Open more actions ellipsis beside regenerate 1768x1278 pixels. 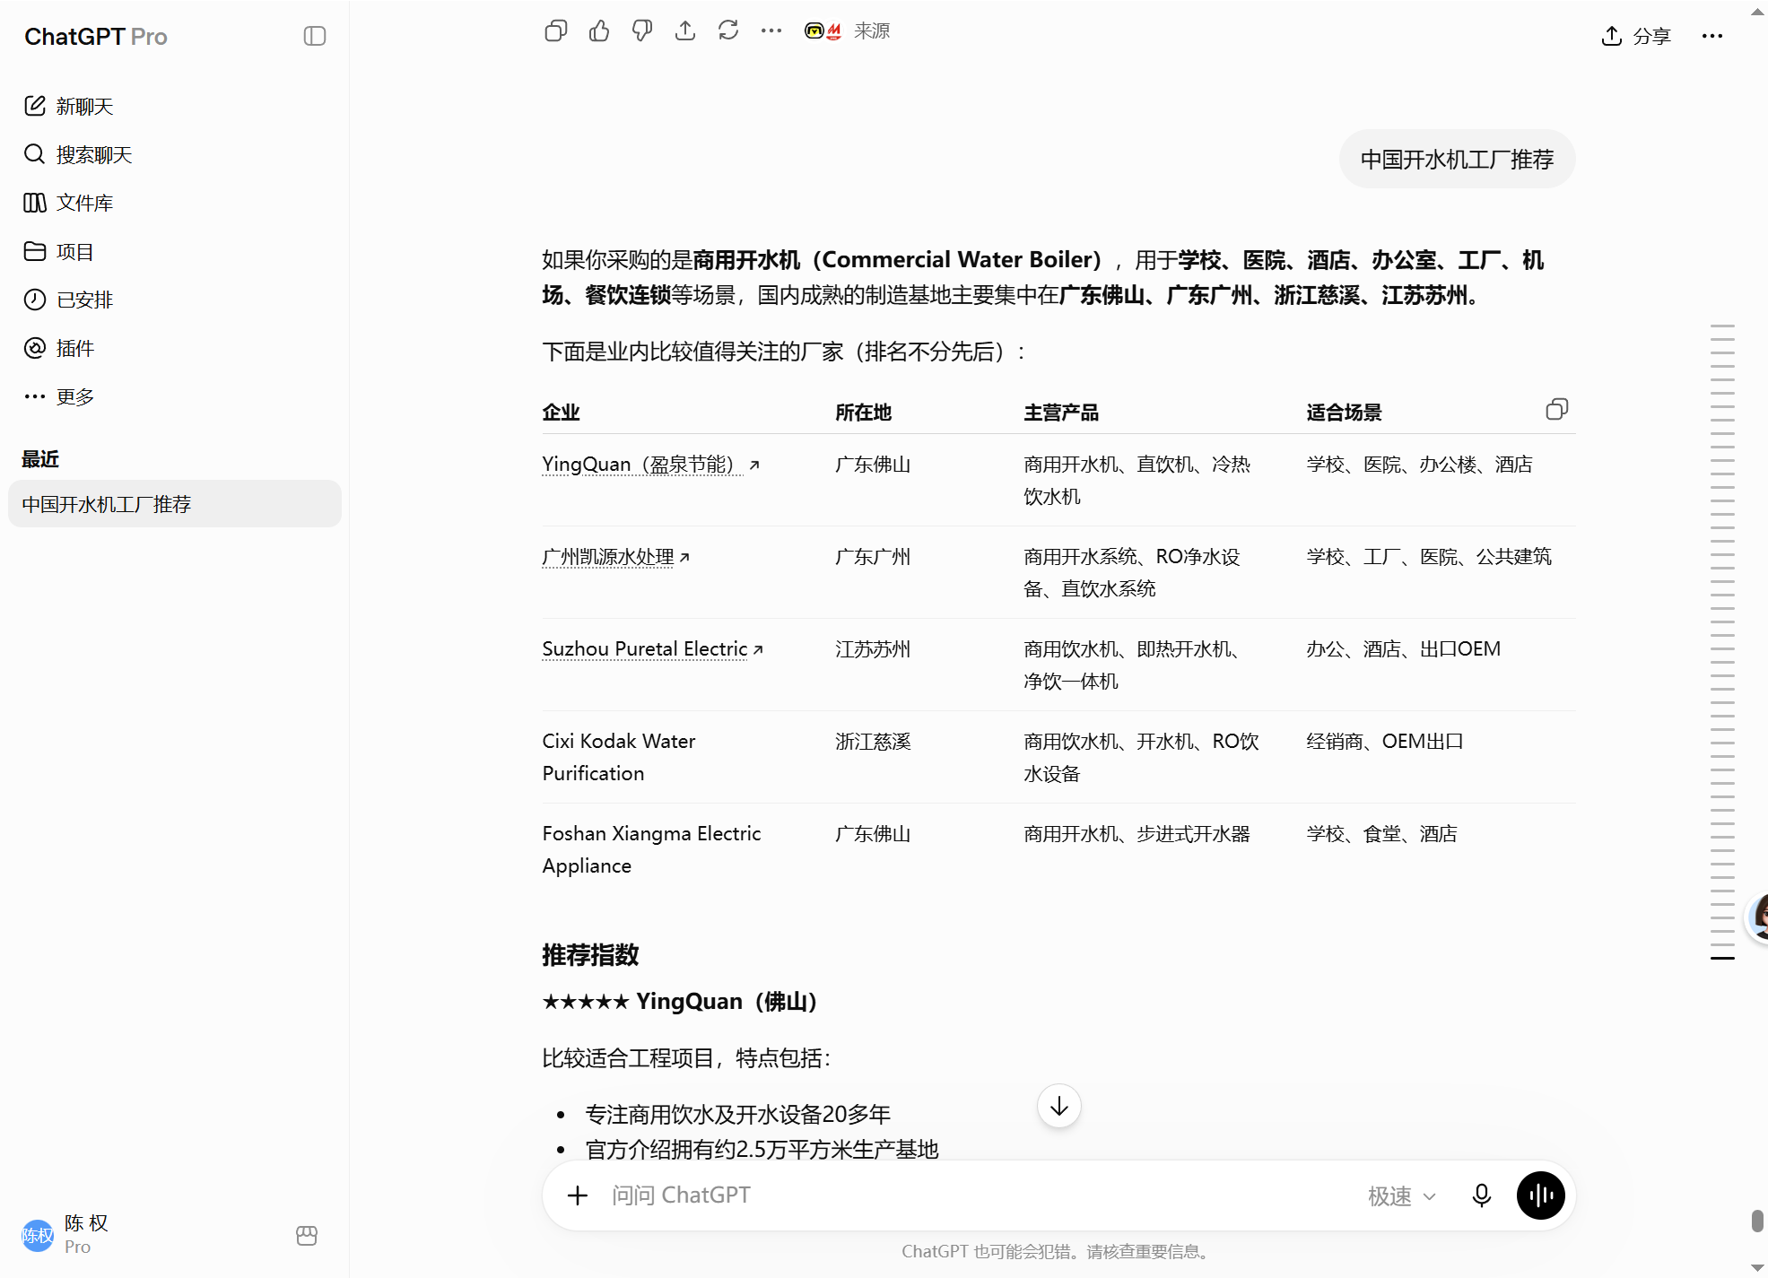coord(771,31)
